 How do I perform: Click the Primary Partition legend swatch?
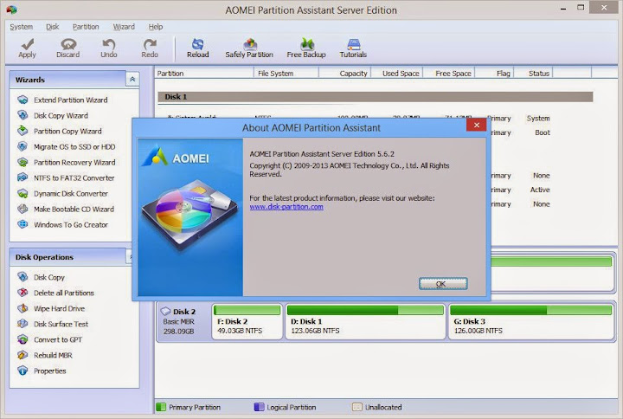click(x=161, y=407)
